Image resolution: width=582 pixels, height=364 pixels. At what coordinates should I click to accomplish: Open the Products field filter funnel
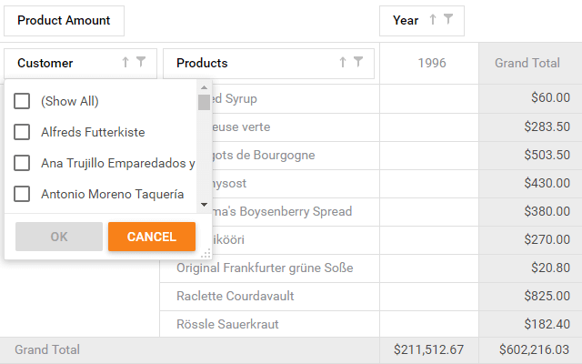(x=358, y=63)
